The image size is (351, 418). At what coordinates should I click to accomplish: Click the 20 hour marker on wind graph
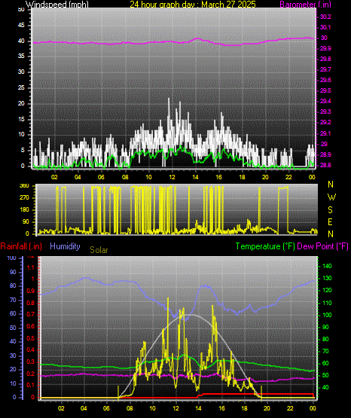[x=265, y=177]
